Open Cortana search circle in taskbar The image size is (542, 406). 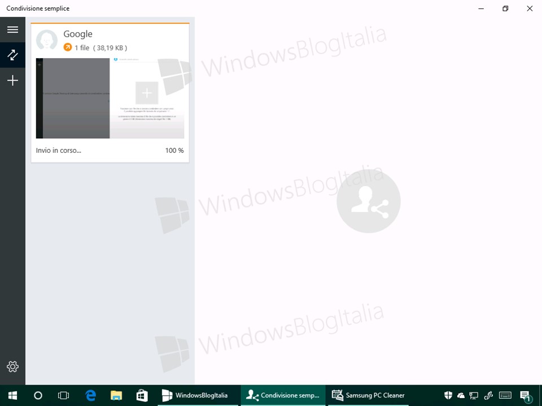[x=38, y=395]
